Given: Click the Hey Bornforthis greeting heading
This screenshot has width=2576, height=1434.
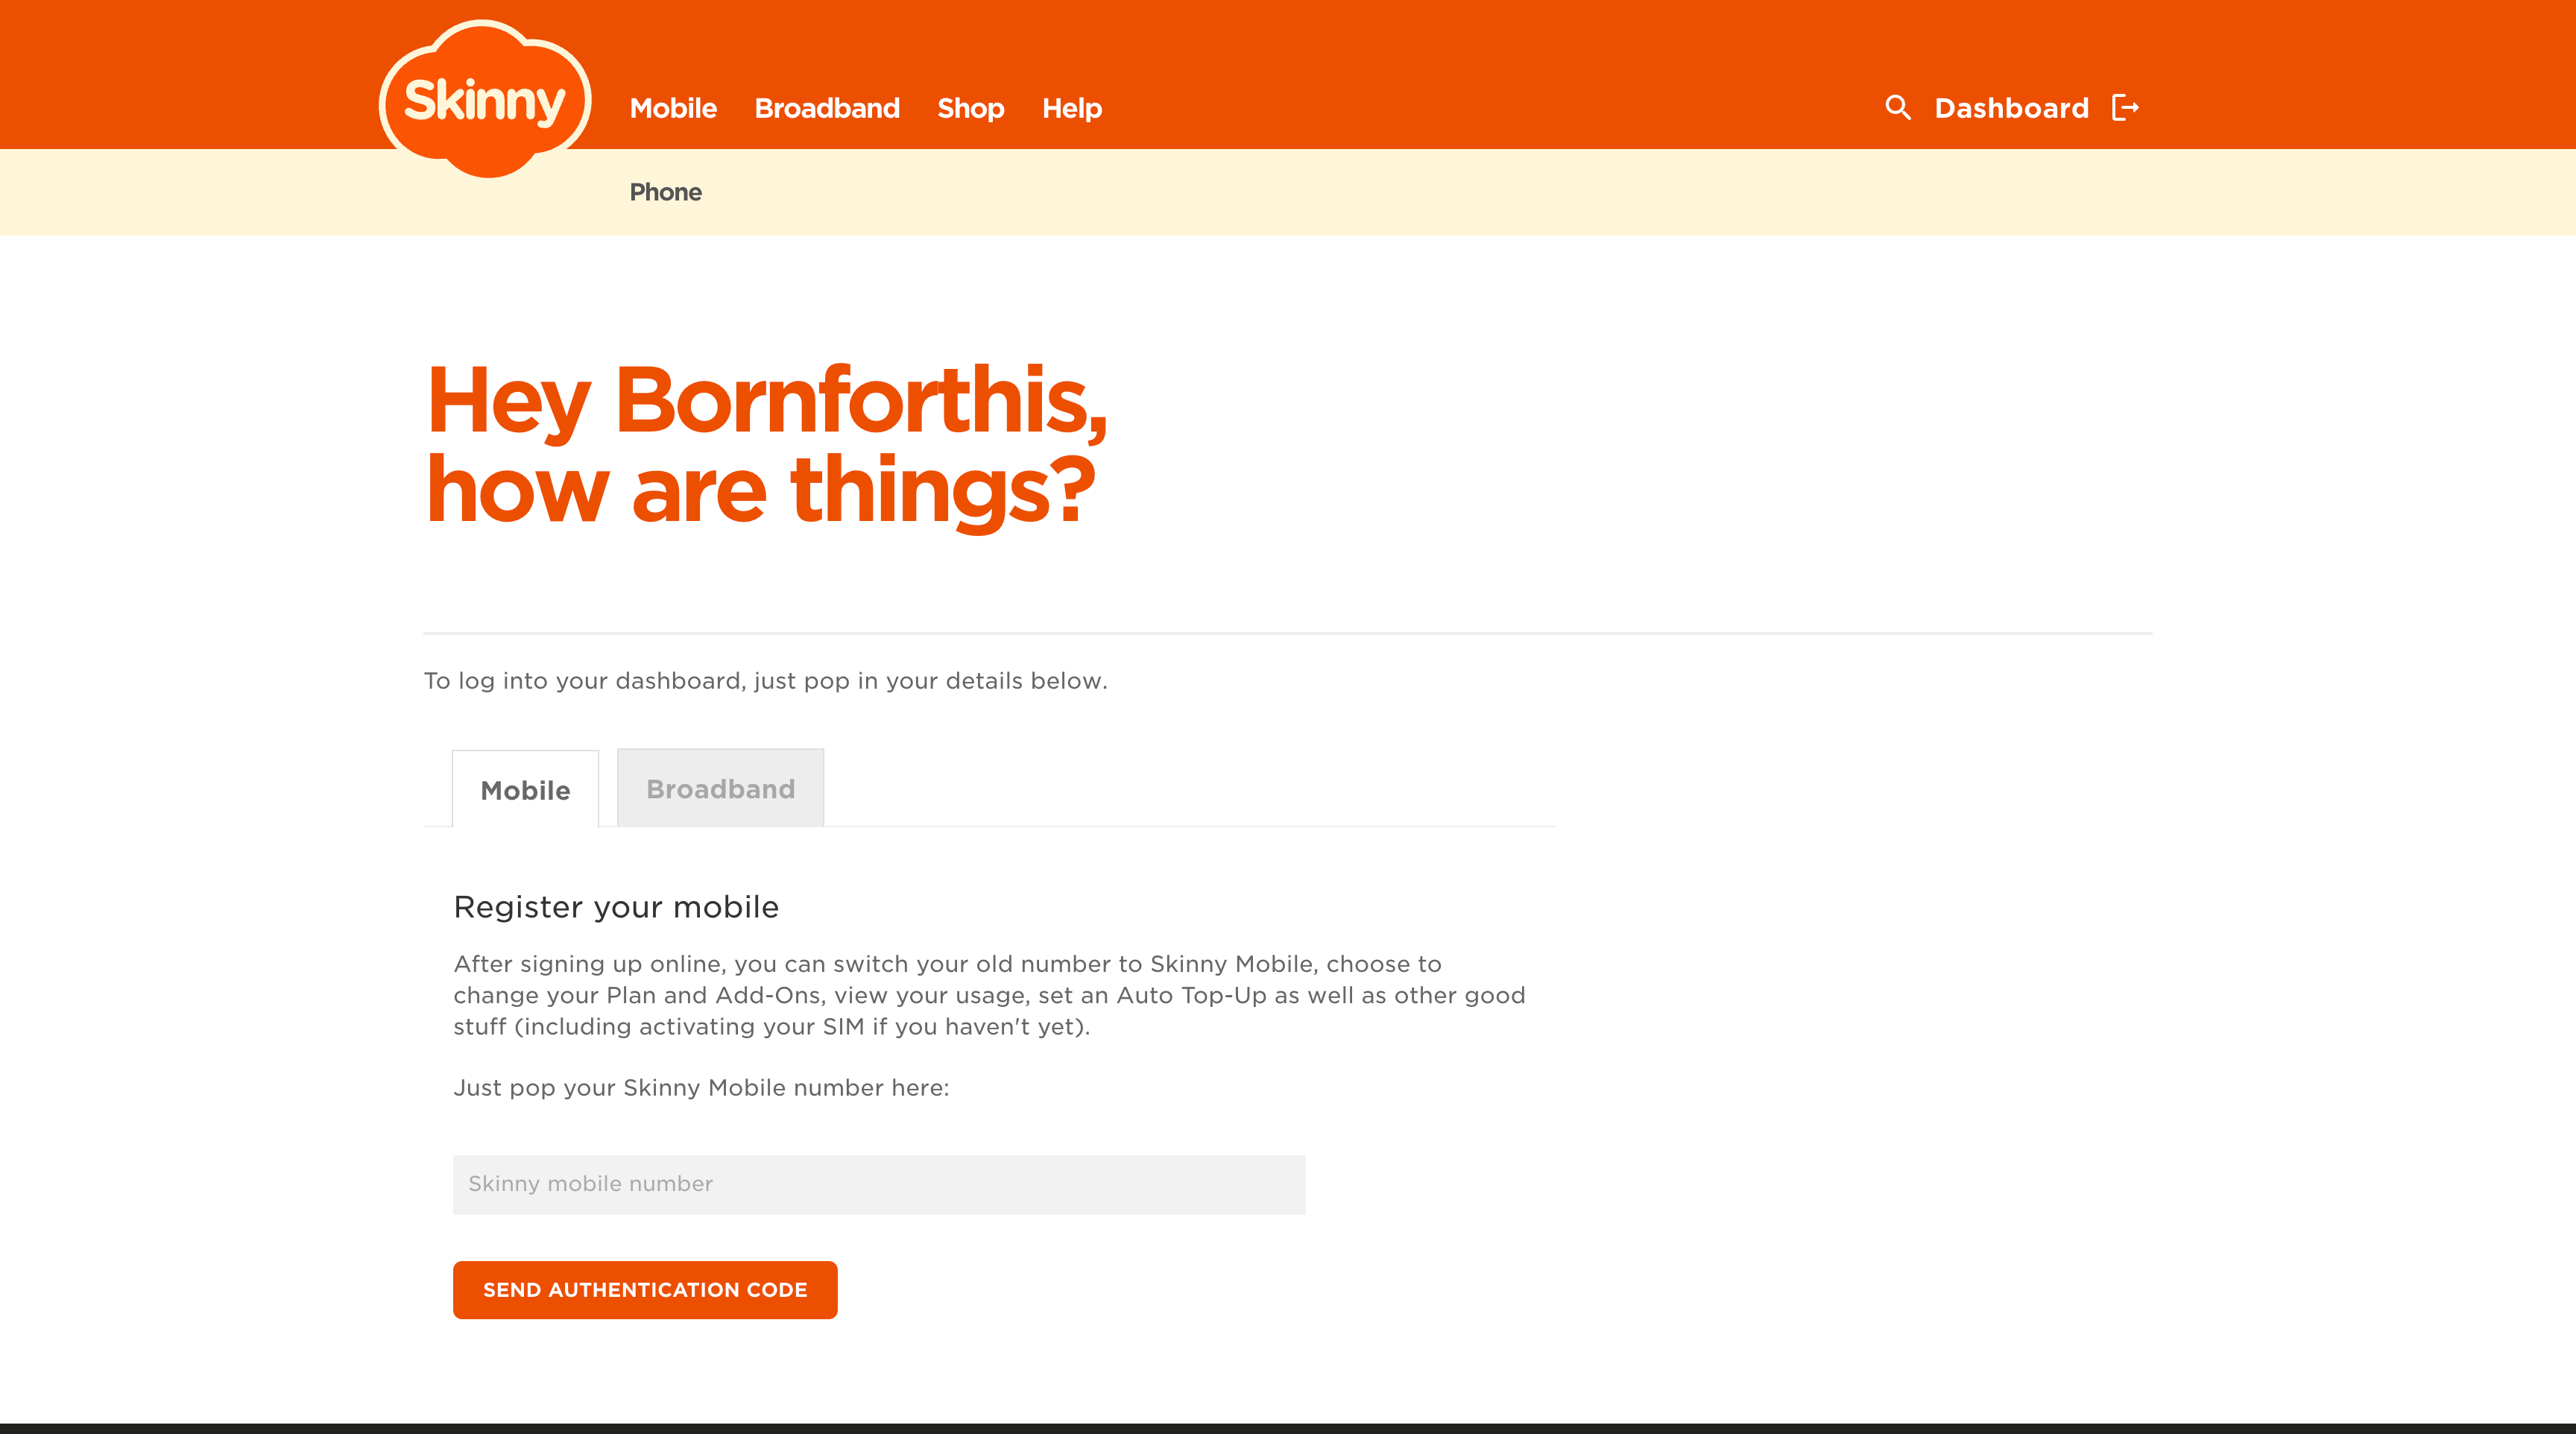Looking at the screenshot, I should coord(766,444).
